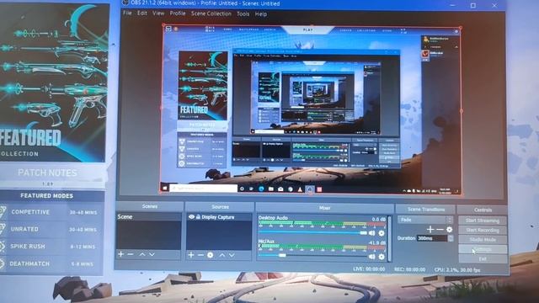Open the Scene Collection menu

click(211, 13)
